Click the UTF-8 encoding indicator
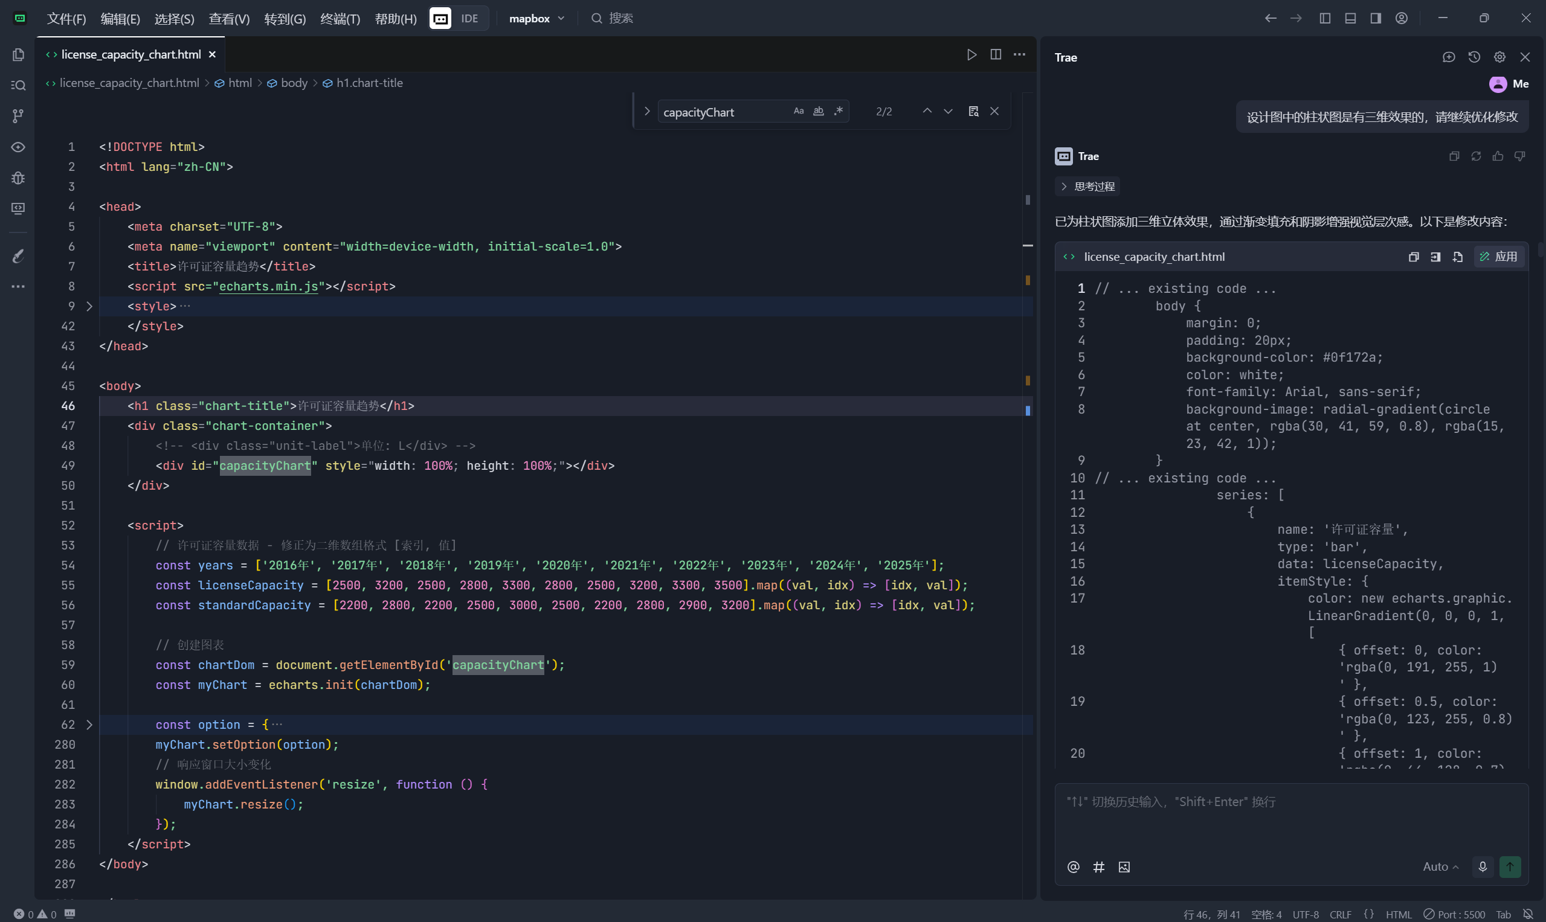 point(1306,914)
